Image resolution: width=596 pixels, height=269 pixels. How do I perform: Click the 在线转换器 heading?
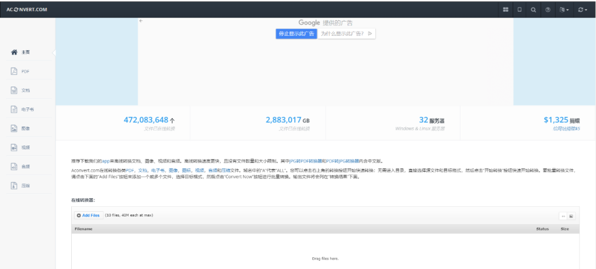tap(83, 200)
